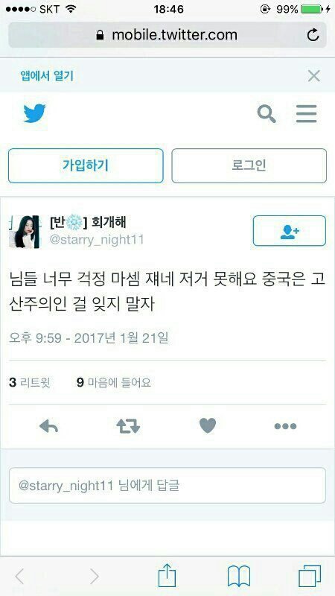Open more options with the three dots icon
The width and height of the screenshot is (335, 596).
click(x=285, y=426)
